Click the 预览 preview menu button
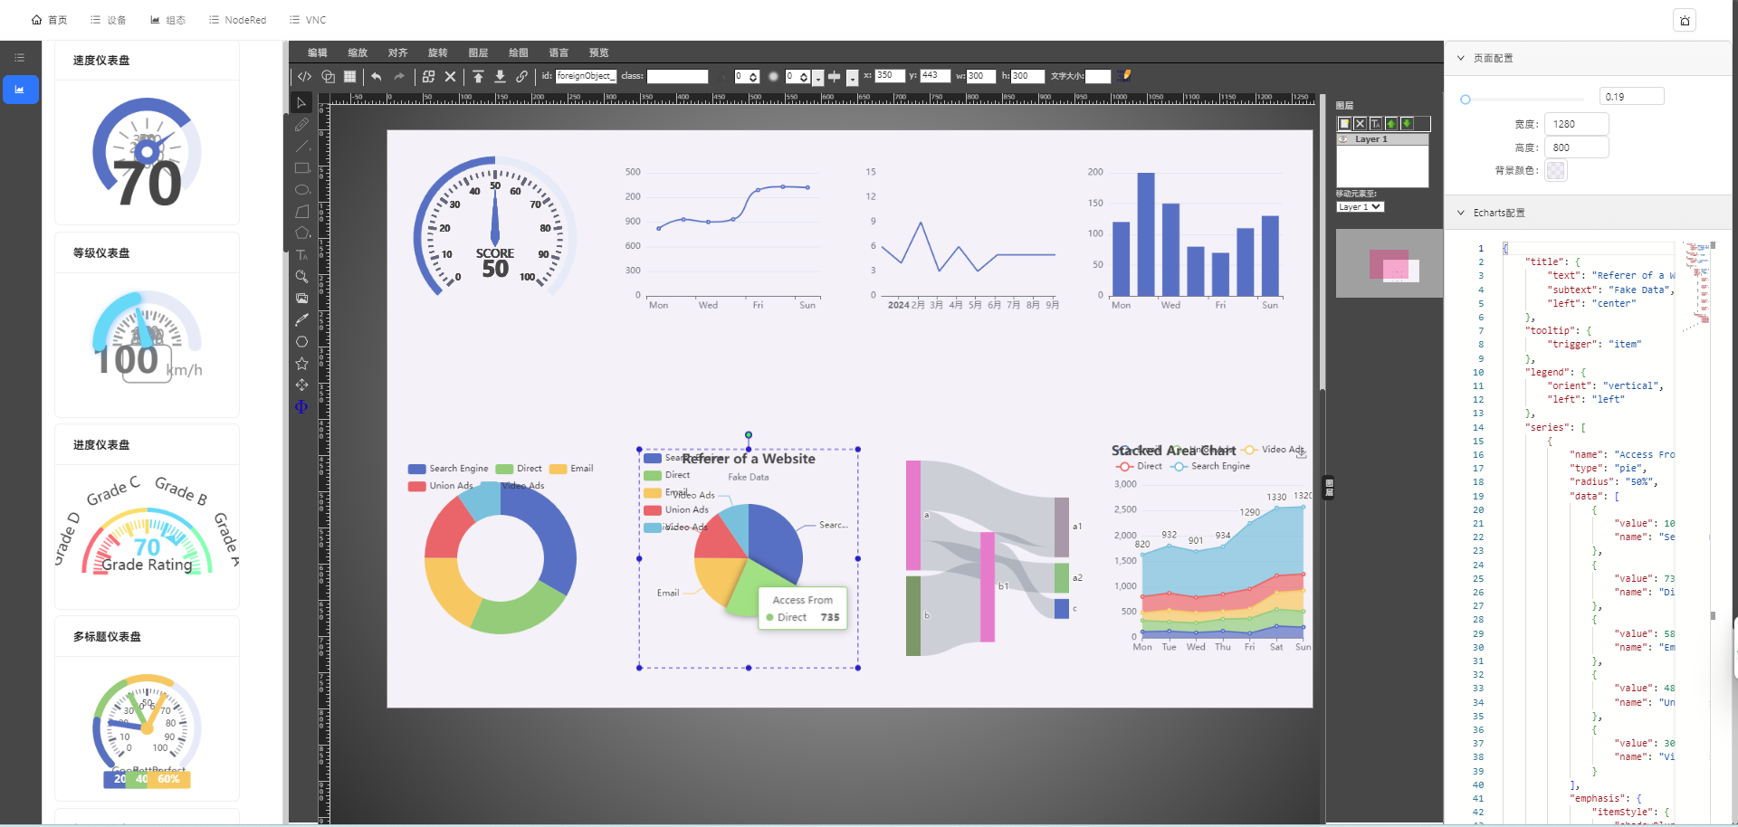The height and width of the screenshot is (827, 1738). pos(598,52)
